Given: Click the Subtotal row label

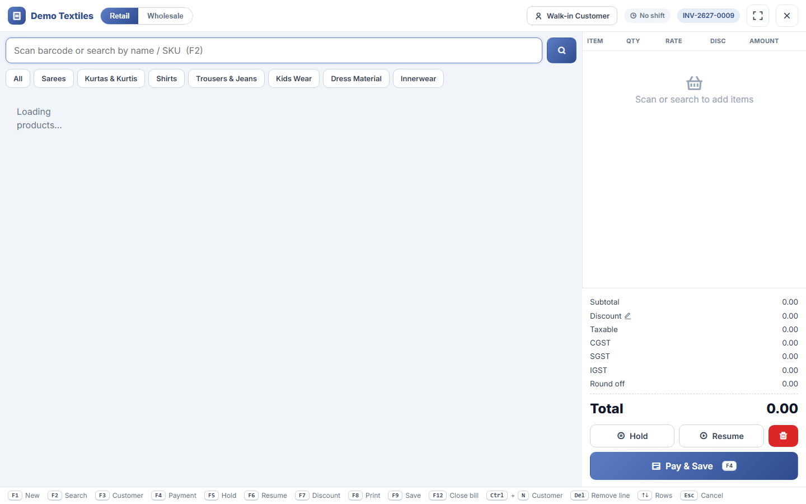Looking at the screenshot, I should 604,302.
